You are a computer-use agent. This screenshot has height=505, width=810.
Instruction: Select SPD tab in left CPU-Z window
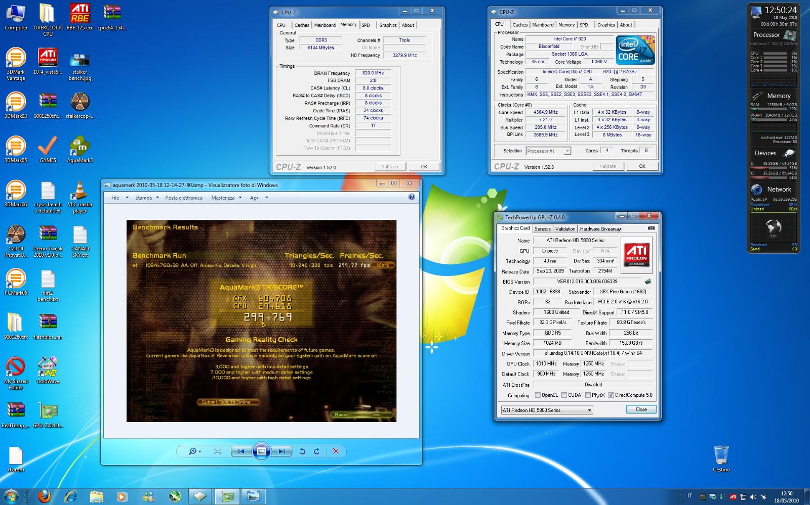[366, 25]
